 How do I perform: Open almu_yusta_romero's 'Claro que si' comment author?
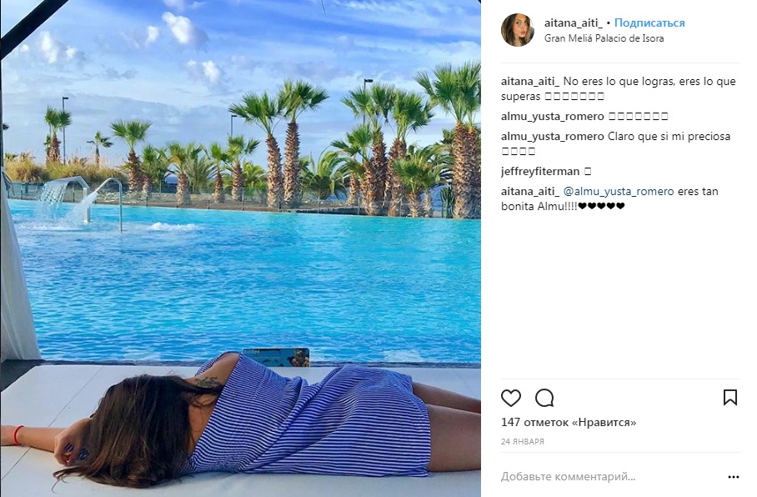click(x=552, y=136)
